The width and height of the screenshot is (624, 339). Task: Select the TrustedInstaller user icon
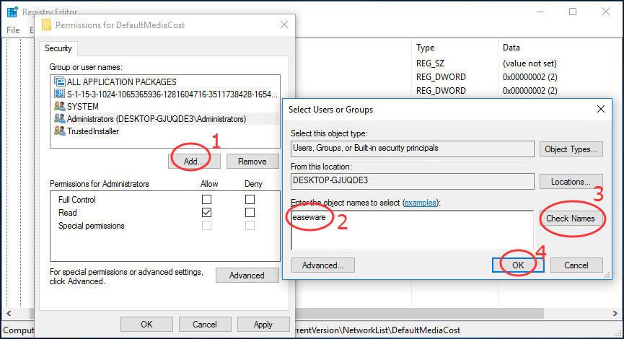(x=60, y=131)
